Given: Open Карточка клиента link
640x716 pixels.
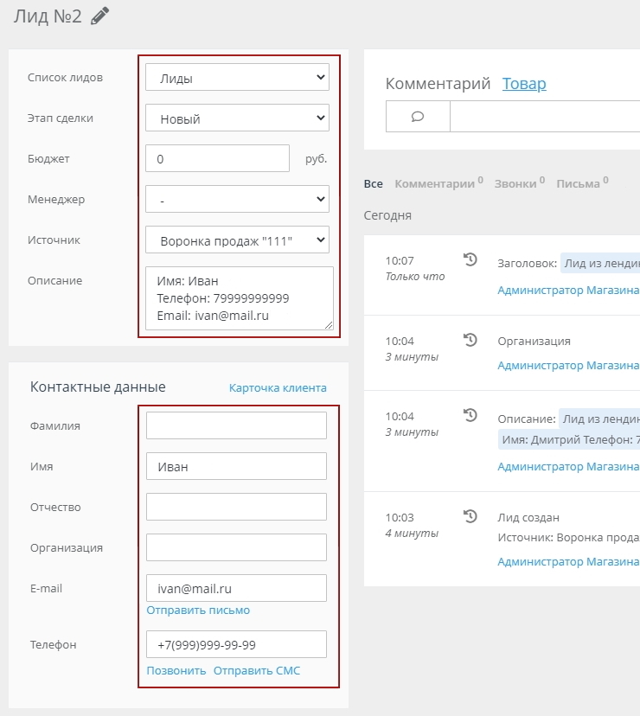Looking at the screenshot, I should pos(278,387).
